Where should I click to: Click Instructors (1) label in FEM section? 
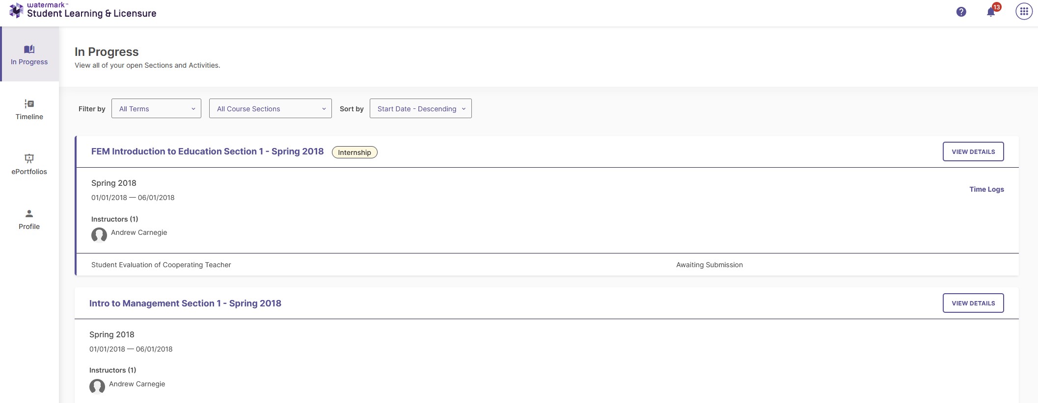click(x=114, y=219)
